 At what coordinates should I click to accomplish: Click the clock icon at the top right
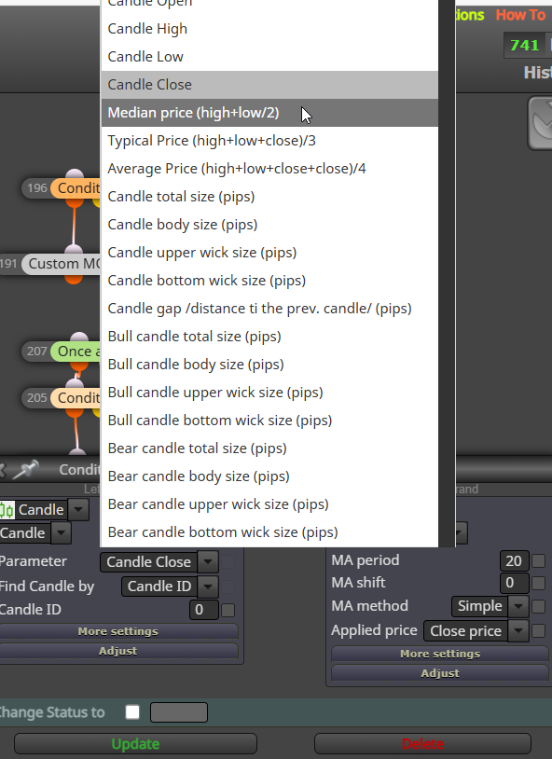[x=541, y=123]
